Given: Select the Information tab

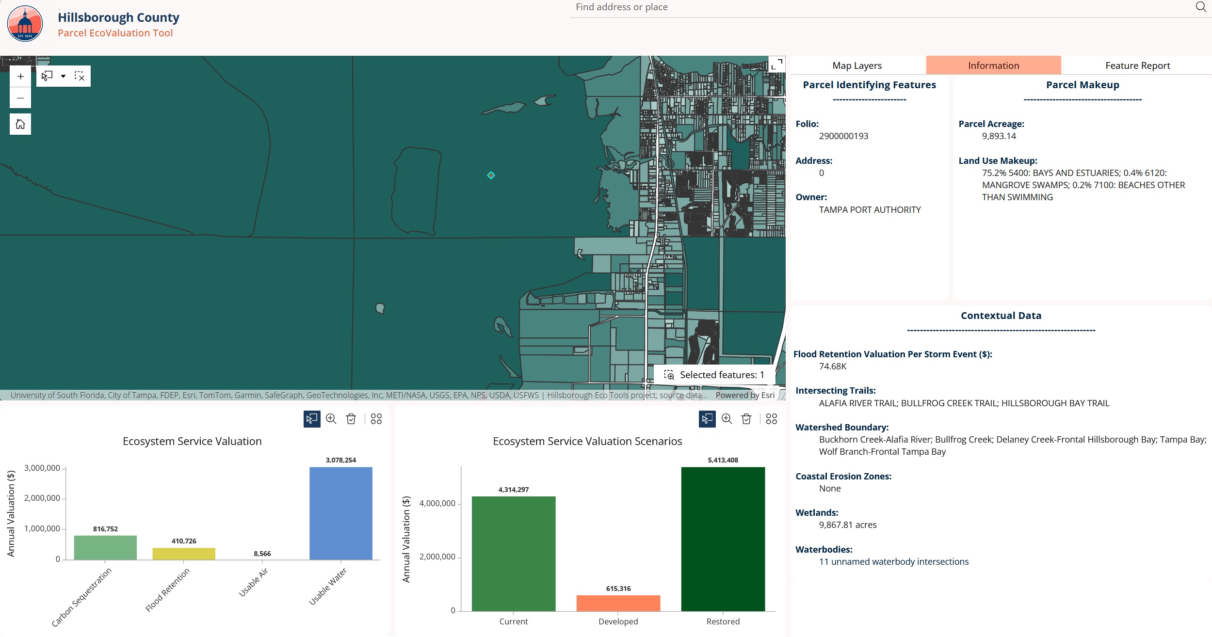Looking at the screenshot, I should 993,65.
